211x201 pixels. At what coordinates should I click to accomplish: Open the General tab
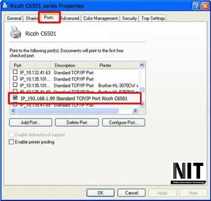pyautogui.click(x=14, y=18)
